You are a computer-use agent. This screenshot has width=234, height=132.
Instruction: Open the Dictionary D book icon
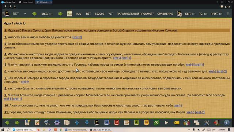[117, 122]
